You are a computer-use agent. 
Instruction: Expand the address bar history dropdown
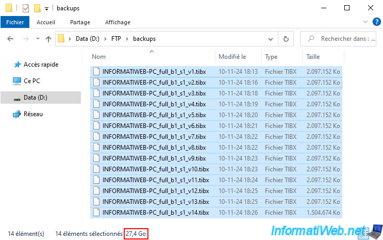[x=271, y=39]
